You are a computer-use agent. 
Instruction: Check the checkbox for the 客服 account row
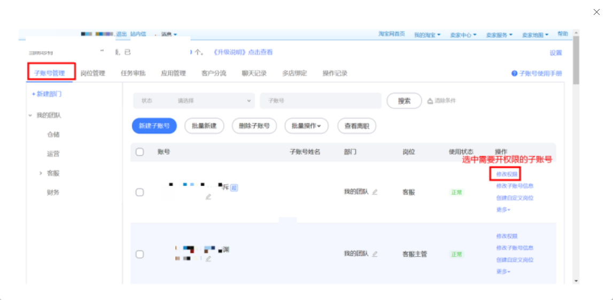(139, 192)
